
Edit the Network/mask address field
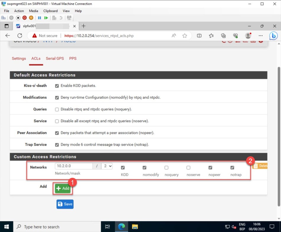point(73,166)
